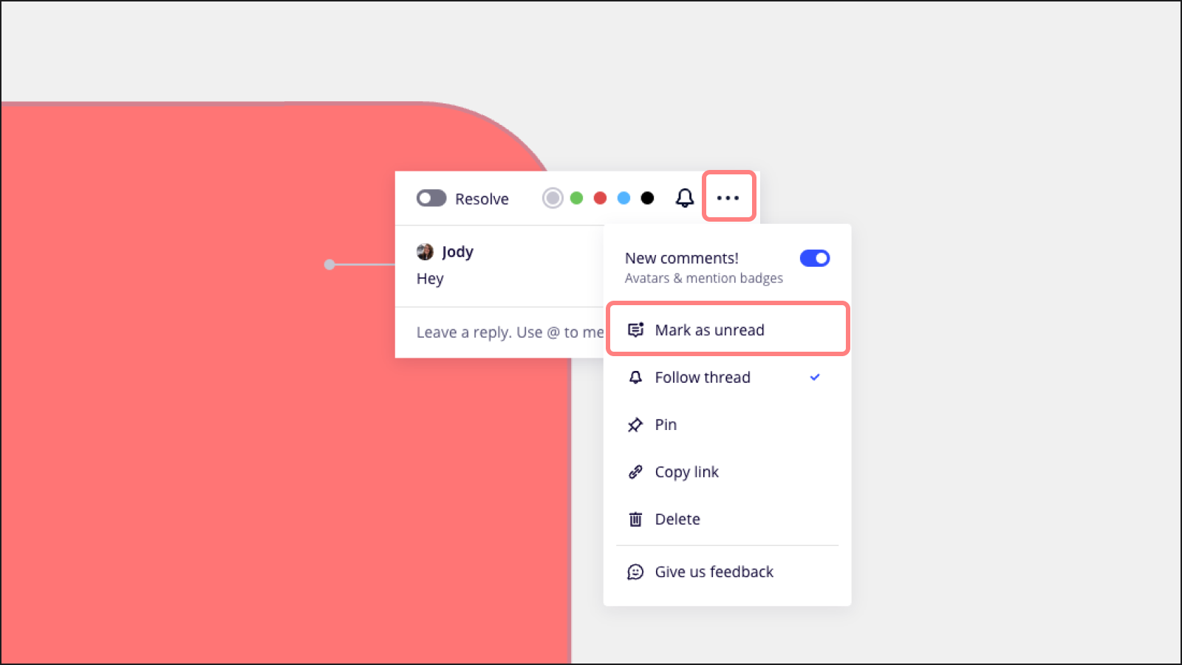Select the gray color dot
The height and width of the screenshot is (665, 1182).
coord(553,198)
